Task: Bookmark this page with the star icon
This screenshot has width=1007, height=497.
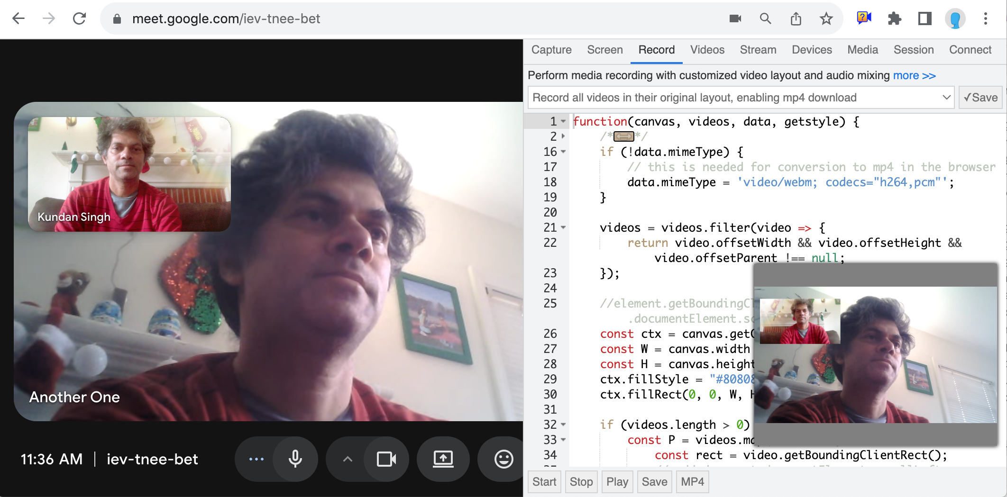Action: coord(826,19)
